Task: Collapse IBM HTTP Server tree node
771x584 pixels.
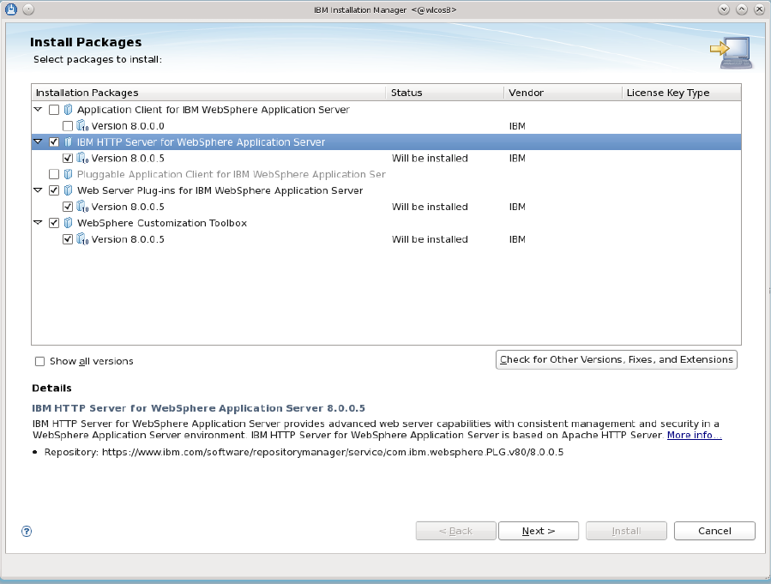Action: (x=38, y=141)
